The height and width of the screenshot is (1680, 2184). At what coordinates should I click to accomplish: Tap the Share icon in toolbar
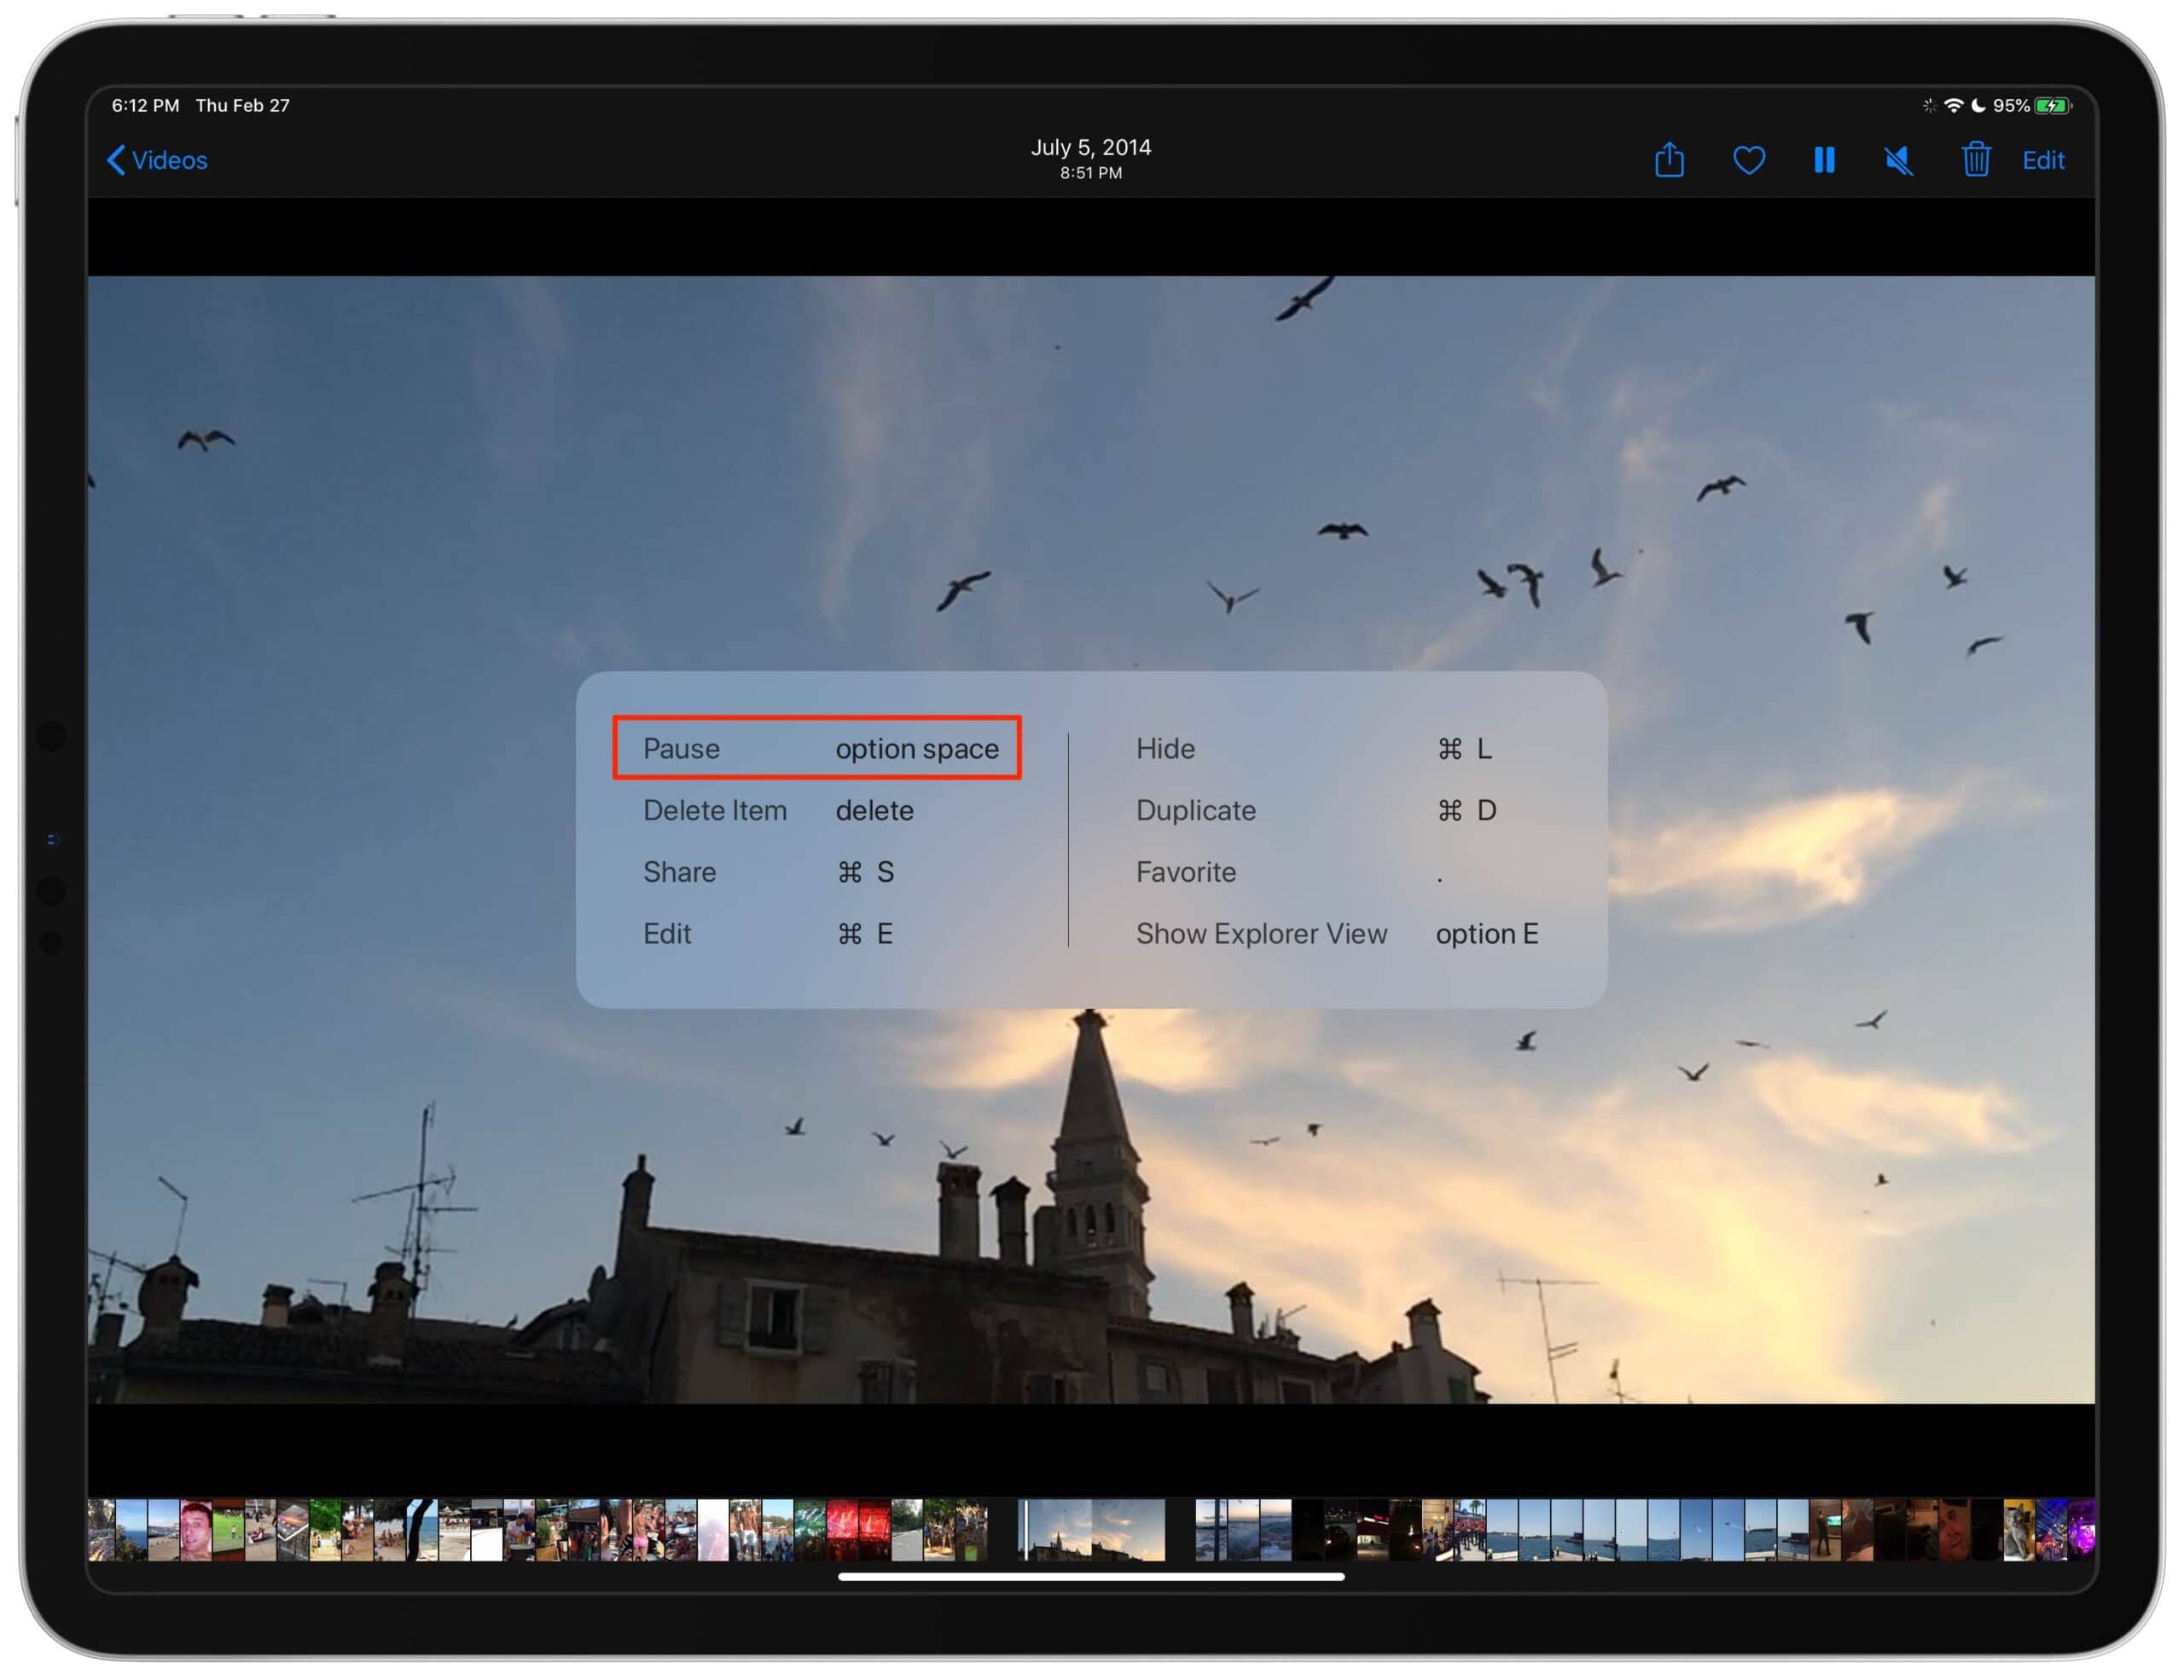pyautogui.click(x=1668, y=160)
